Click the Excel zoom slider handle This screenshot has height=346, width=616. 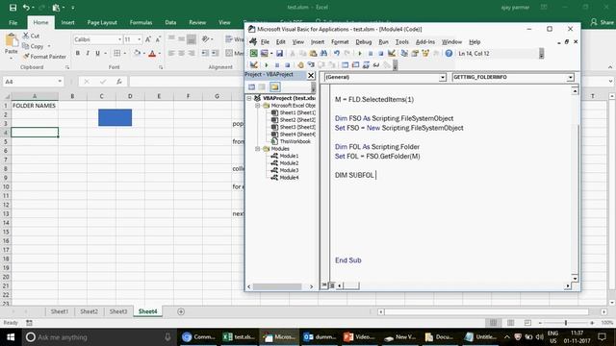[x=566, y=323]
